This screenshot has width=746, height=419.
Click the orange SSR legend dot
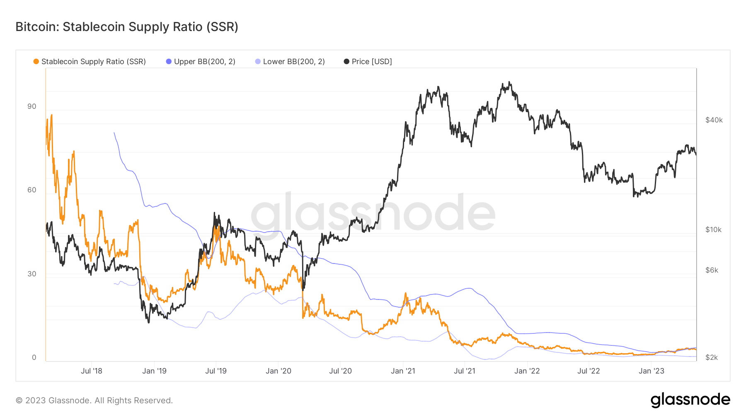[36, 62]
